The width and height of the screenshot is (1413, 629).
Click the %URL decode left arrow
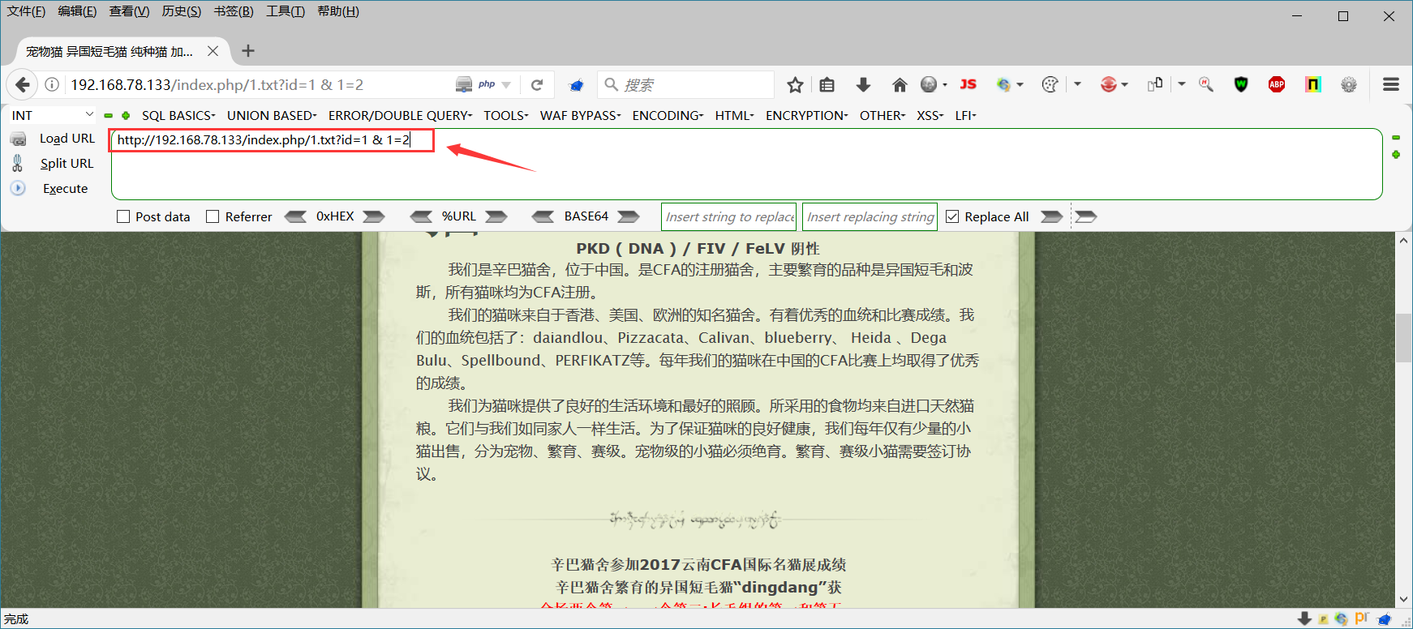coord(422,216)
